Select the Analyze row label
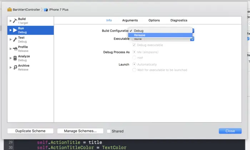Viewport: 250px width, 150px height. point(24,56)
